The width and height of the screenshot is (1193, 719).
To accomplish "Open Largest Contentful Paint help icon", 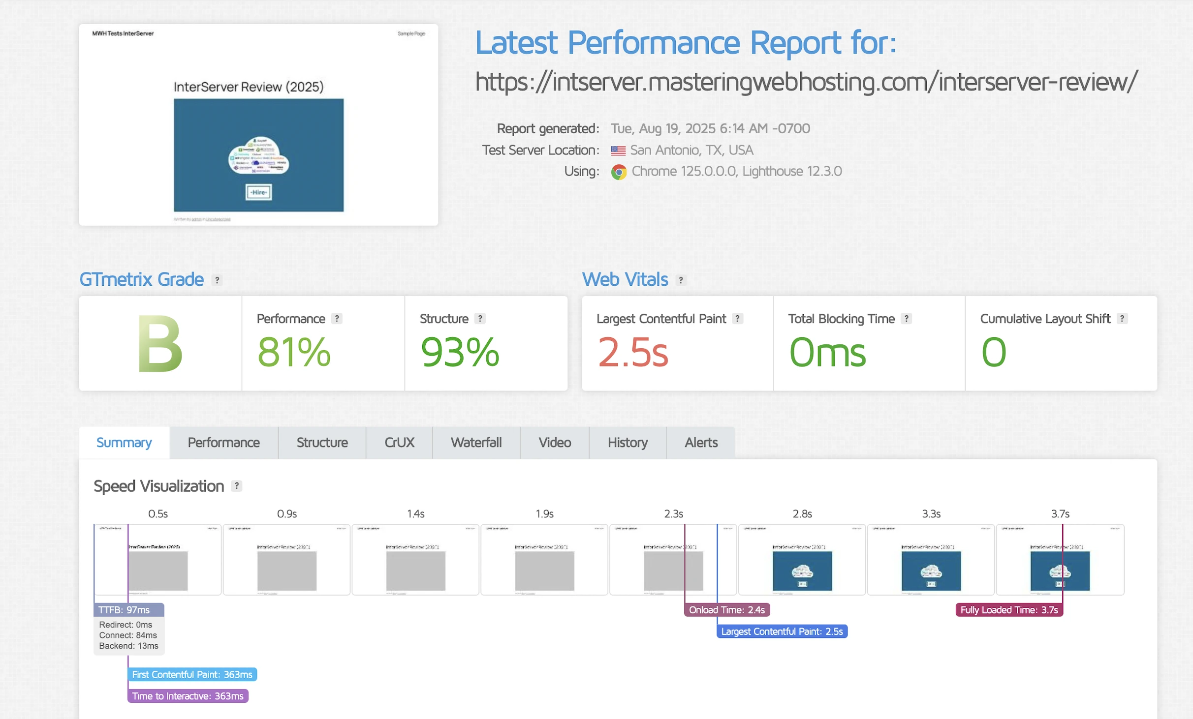I will click(737, 318).
